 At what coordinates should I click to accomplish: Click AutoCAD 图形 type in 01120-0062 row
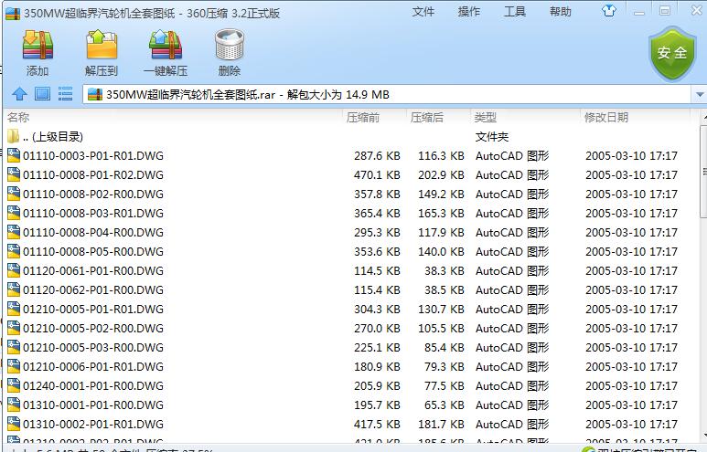512,290
